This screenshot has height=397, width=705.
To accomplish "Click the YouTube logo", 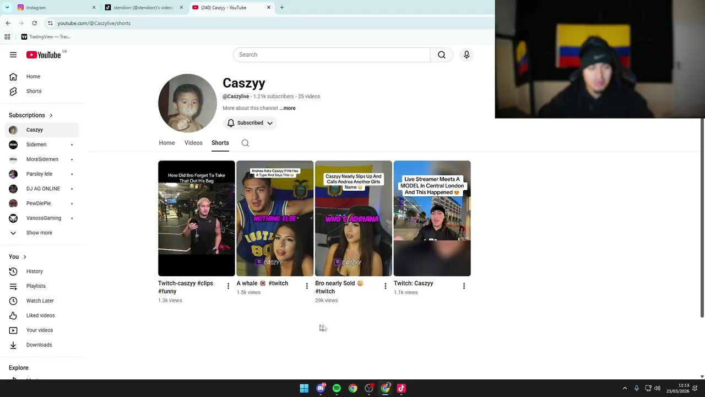I will [x=44, y=55].
